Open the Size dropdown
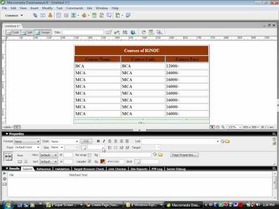The image size is (279, 209). coord(57,147)
